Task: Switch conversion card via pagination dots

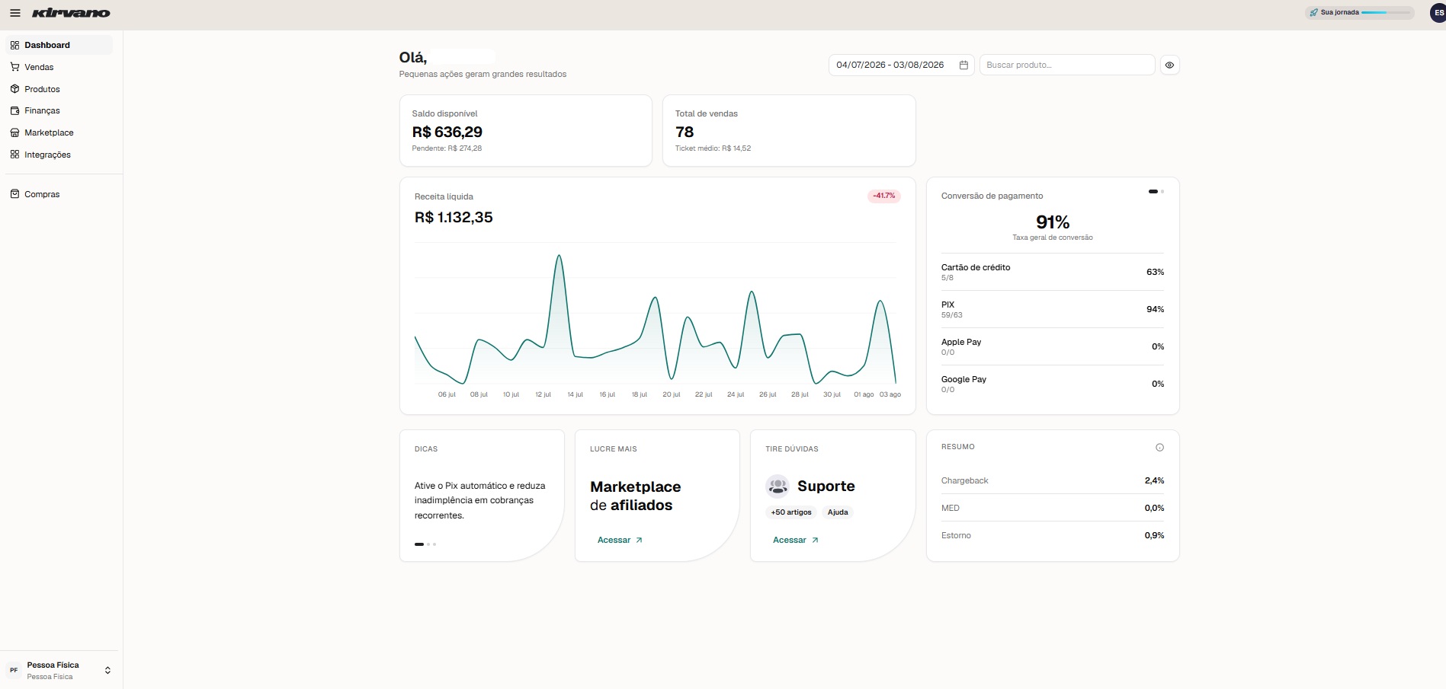Action: pyautogui.click(x=1156, y=192)
